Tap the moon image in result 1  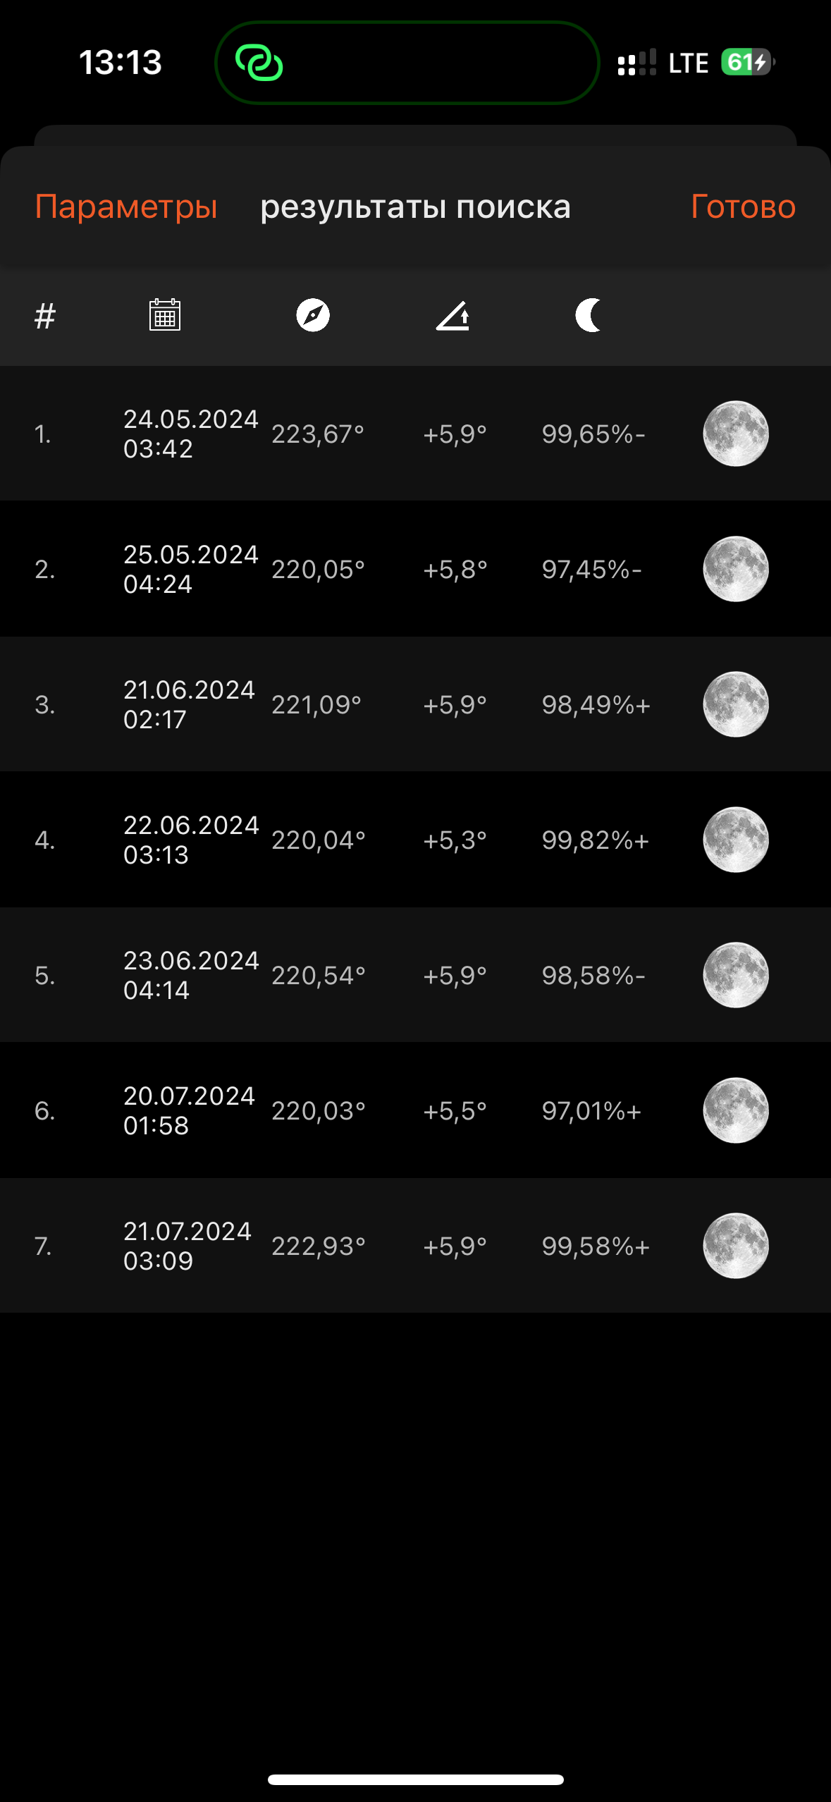click(x=736, y=434)
